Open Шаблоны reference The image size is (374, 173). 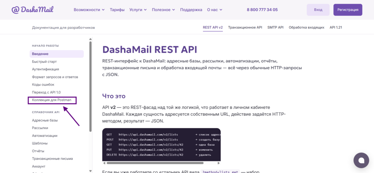[x=40, y=143]
